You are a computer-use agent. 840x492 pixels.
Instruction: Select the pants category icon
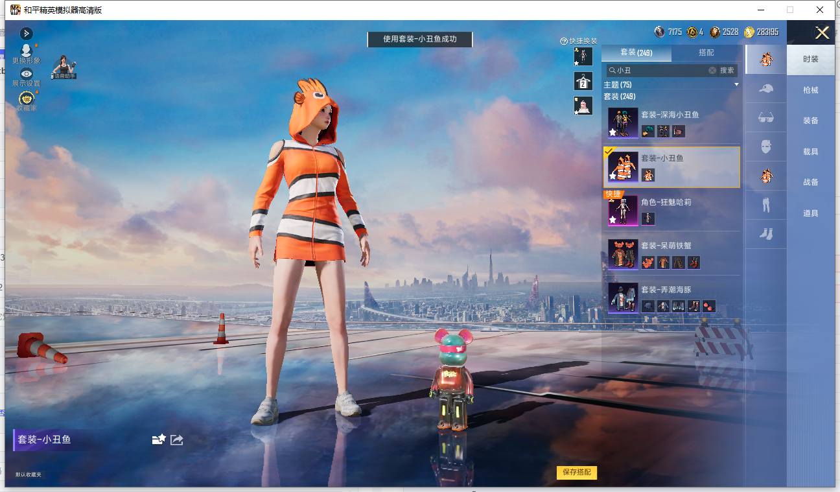(x=766, y=205)
